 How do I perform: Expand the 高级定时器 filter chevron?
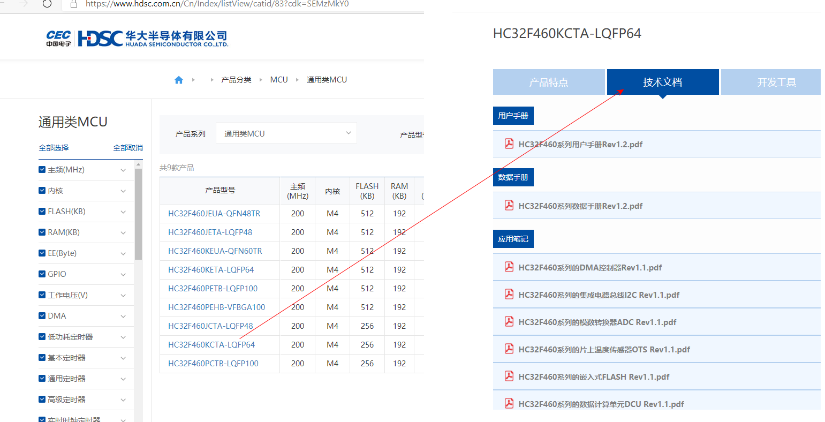pyautogui.click(x=123, y=400)
